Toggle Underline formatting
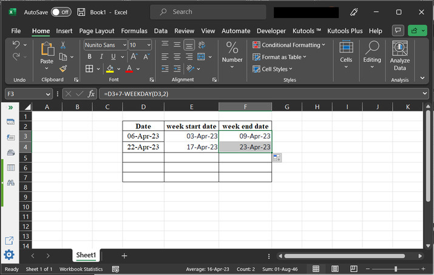Viewport: 434px width, 275px height. [x=114, y=56]
